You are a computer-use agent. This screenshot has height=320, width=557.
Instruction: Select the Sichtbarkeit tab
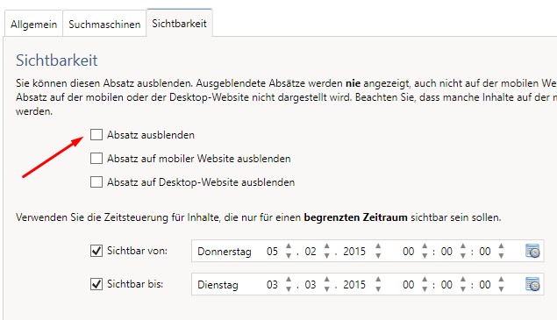click(x=180, y=23)
